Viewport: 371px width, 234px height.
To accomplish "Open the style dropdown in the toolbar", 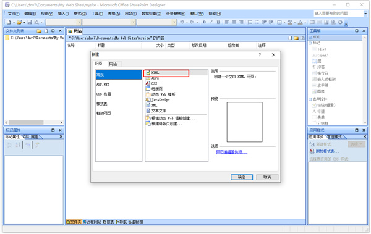I will [79, 22].
